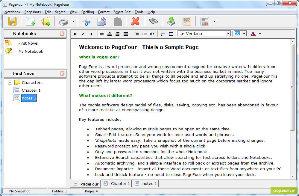Click "Folders: 1" in the status bar
The width and height of the screenshot is (299, 196).
60,191
